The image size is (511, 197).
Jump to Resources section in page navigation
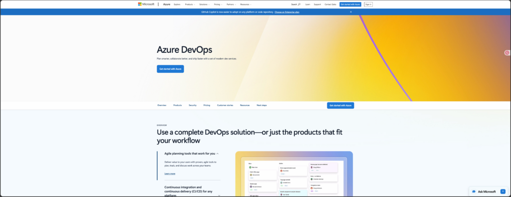click(x=245, y=106)
